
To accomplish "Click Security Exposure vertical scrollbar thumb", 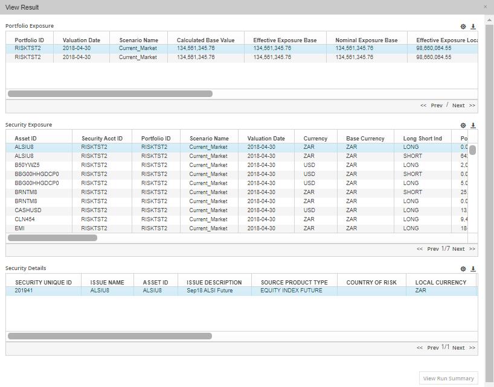I will [473, 150].
